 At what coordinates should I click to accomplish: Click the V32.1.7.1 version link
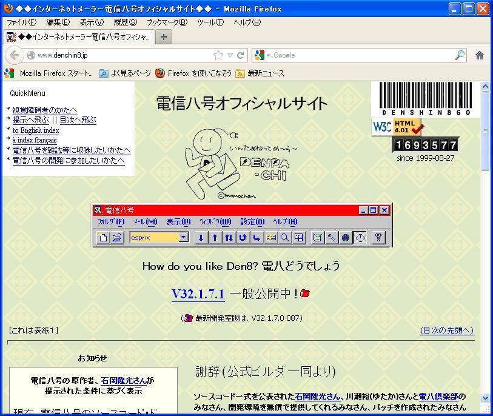click(198, 294)
